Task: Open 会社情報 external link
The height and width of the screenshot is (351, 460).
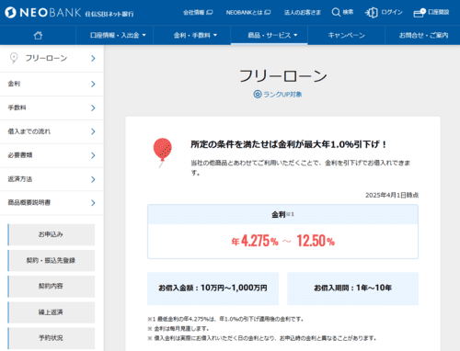Action: tap(198, 13)
